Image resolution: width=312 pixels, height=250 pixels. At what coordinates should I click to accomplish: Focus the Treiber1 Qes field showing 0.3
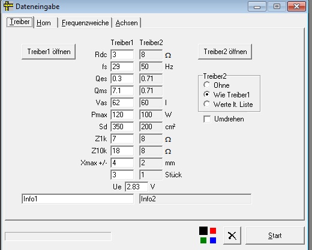pyautogui.click(x=122, y=79)
